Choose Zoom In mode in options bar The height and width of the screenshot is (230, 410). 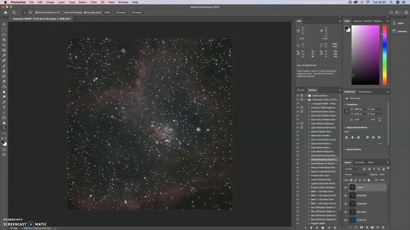(x=24, y=12)
